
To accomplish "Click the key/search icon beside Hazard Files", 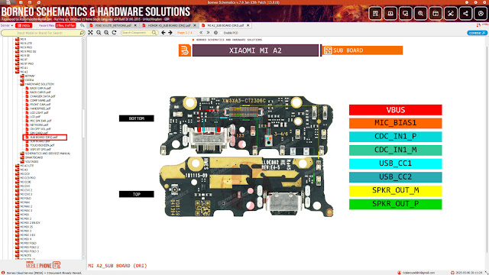I will (83, 25).
